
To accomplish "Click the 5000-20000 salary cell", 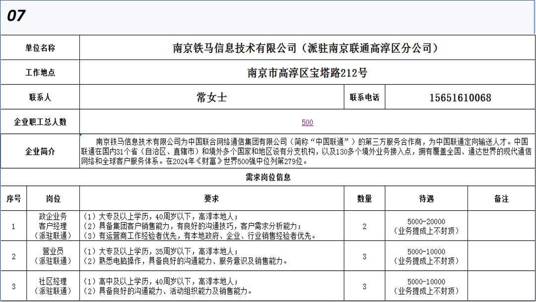I will click(426, 226).
